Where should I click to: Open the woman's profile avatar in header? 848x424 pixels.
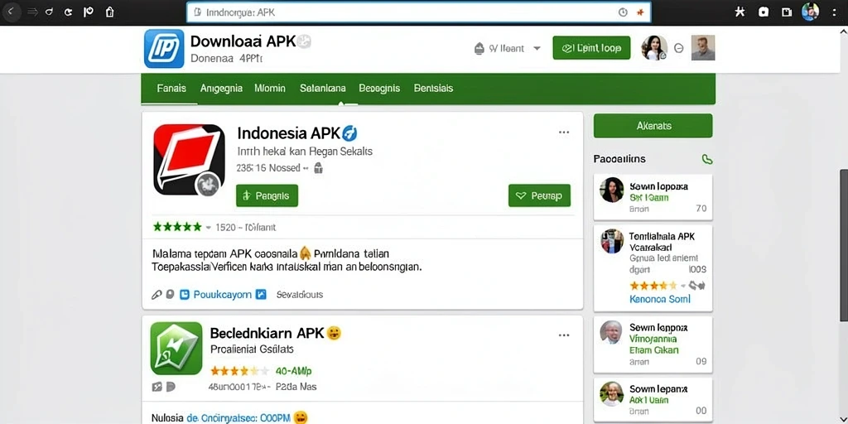coord(654,48)
